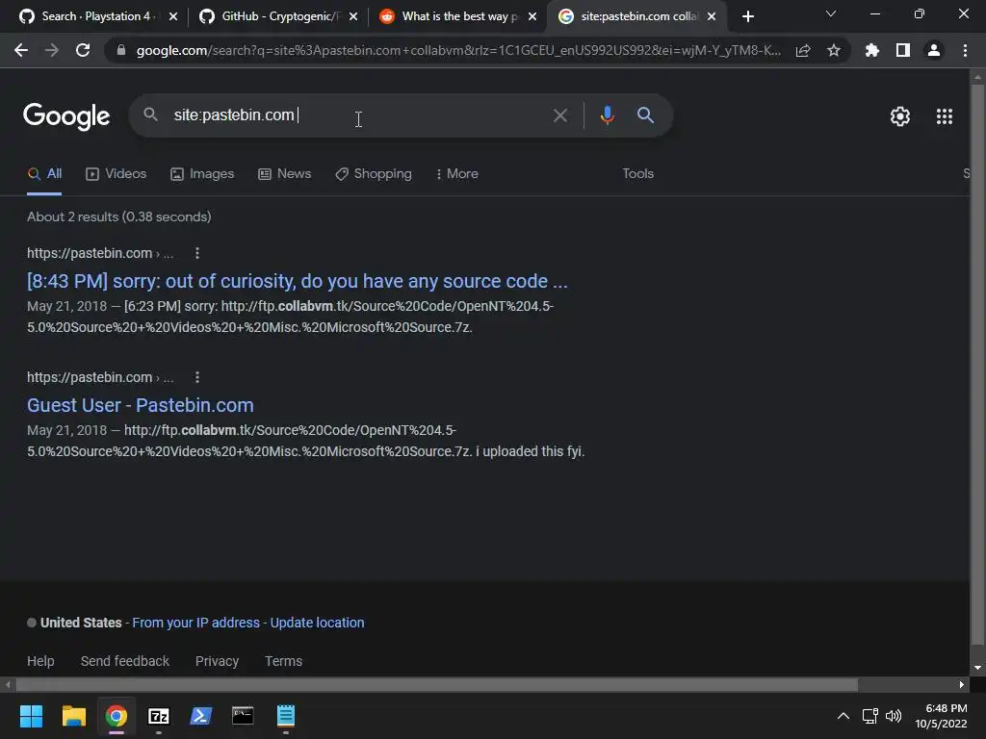Close the GitHub Cryptogenic tab
The width and height of the screenshot is (986, 739).
pos(353,17)
